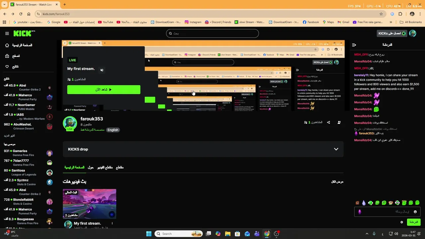Viewport: 425px width, 239px height.
Task: Click the search magnifier icon
Action: click(x=170, y=34)
